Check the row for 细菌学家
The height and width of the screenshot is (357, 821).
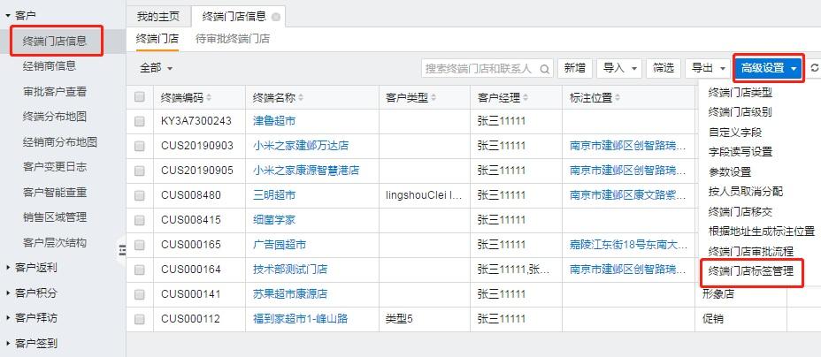(139, 220)
